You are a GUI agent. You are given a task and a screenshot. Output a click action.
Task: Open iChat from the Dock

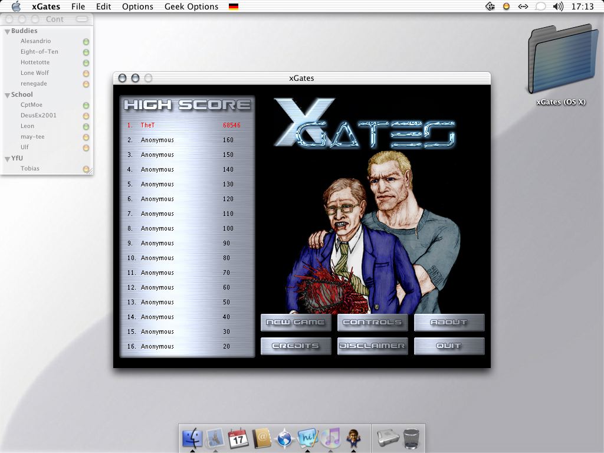pyautogui.click(x=307, y=438)
